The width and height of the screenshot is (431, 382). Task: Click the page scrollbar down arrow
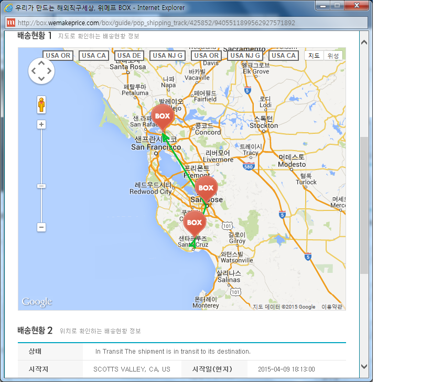point(364,366)
